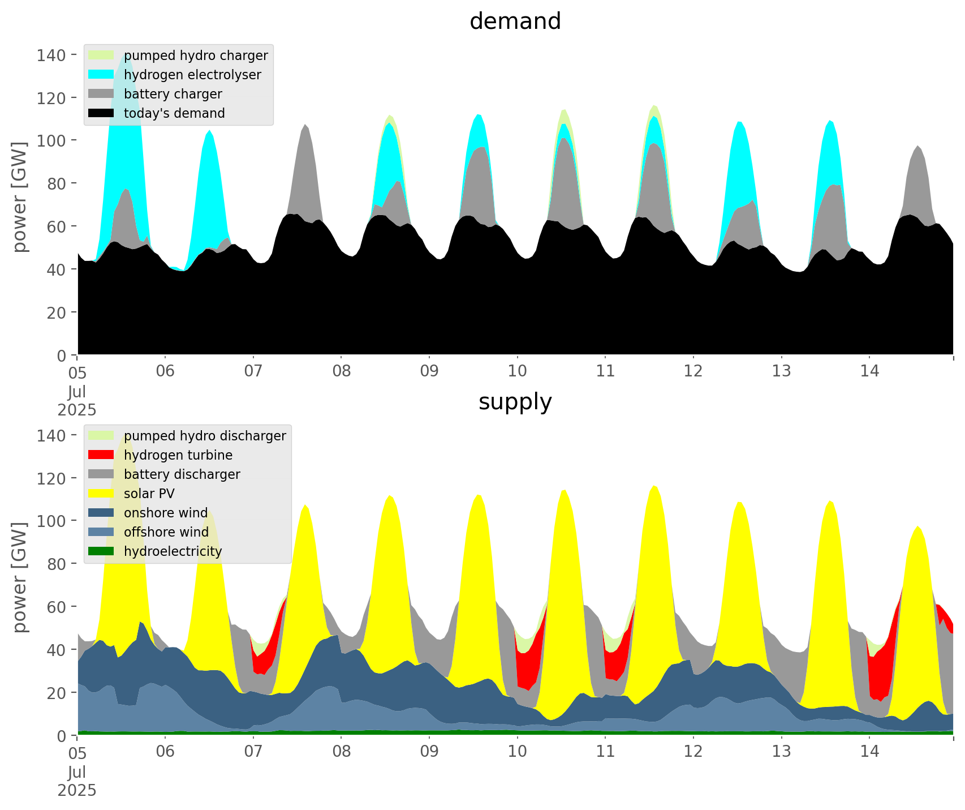Click the "supply" chart title
Image resolution: width=965 pixels, height=810 pixels.
(515, 402)
